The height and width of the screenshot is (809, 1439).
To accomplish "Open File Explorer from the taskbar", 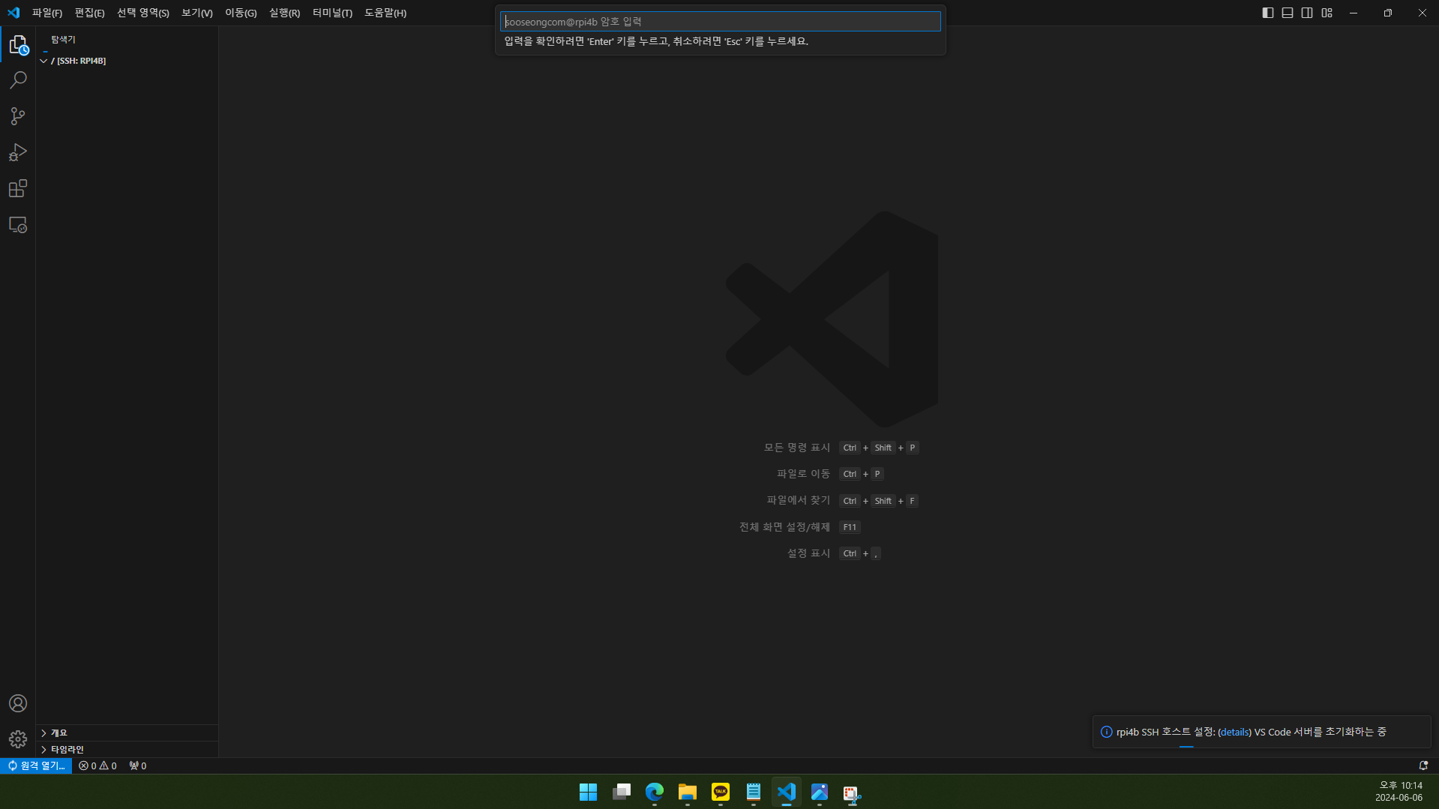I will click(687, 792).
